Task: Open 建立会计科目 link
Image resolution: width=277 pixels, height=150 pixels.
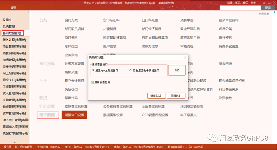Action: 74,81
